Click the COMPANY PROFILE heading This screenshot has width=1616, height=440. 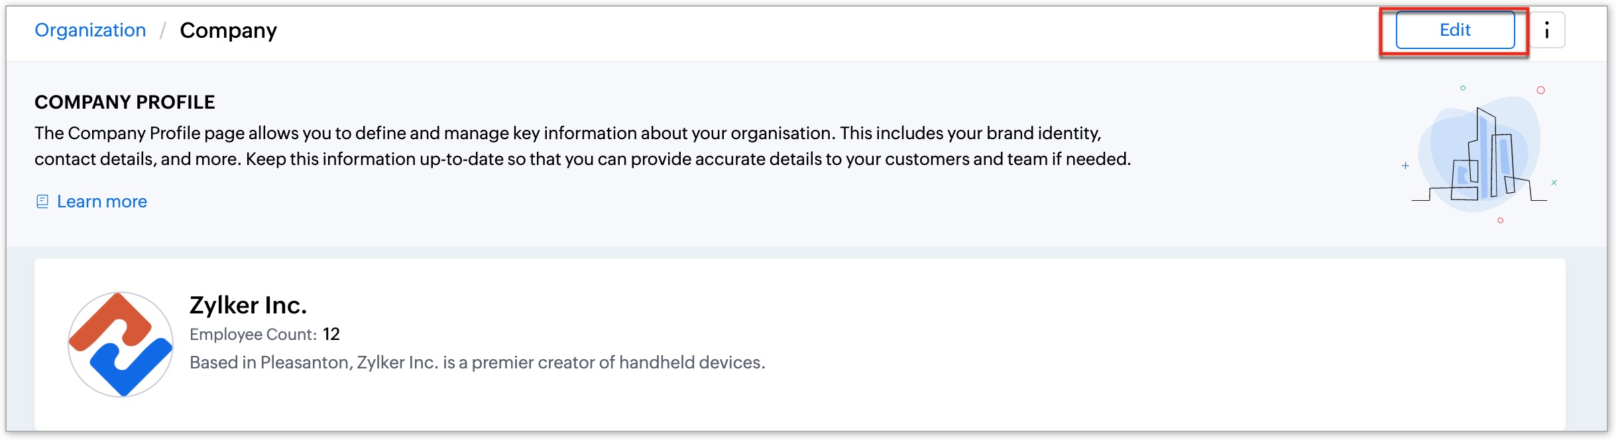click(x=125, y=102)
